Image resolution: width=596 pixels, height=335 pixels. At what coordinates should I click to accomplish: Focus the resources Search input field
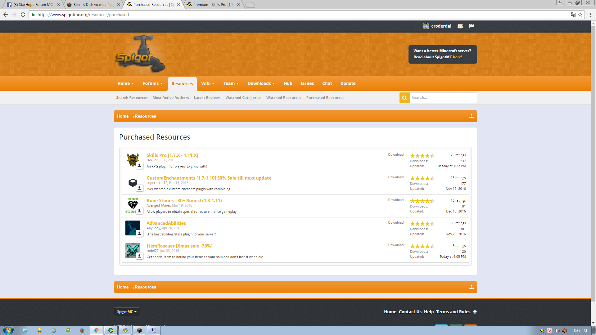(443, 98)
